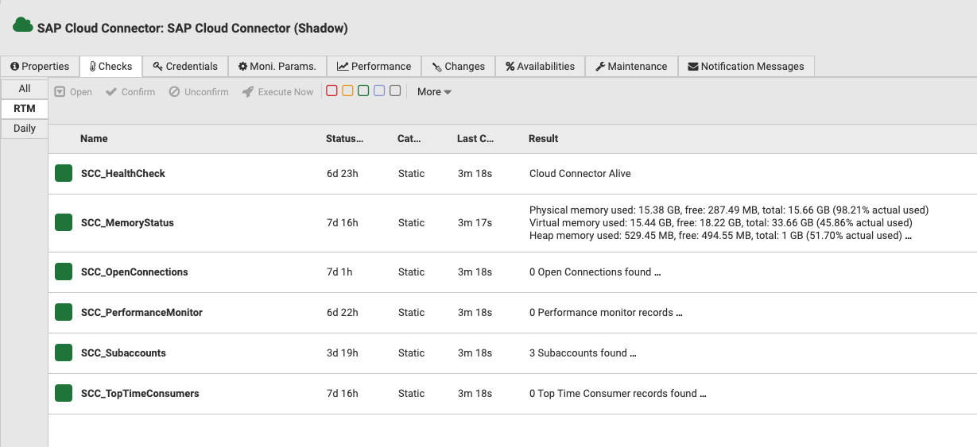Click green status icon of SCC_HealthCheck
This screenshot has width=977, height=447.
(64, 173)
